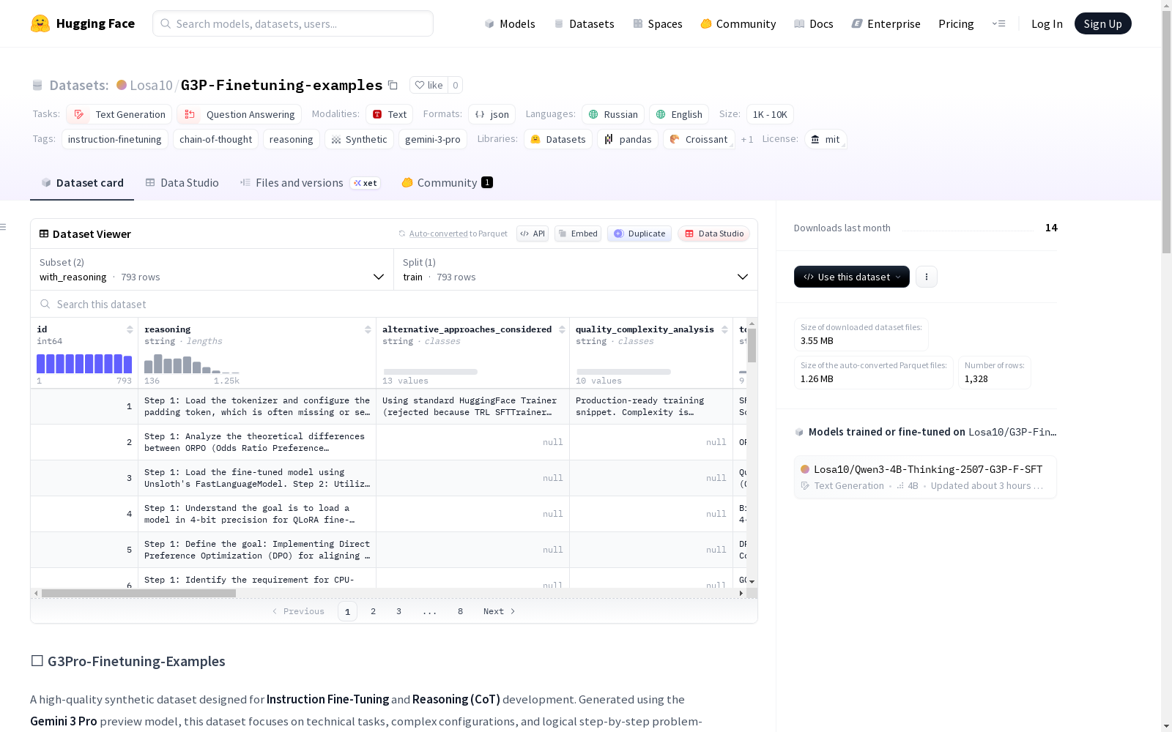
Task: Select the Text modality tag
Action: click(390, 114)
